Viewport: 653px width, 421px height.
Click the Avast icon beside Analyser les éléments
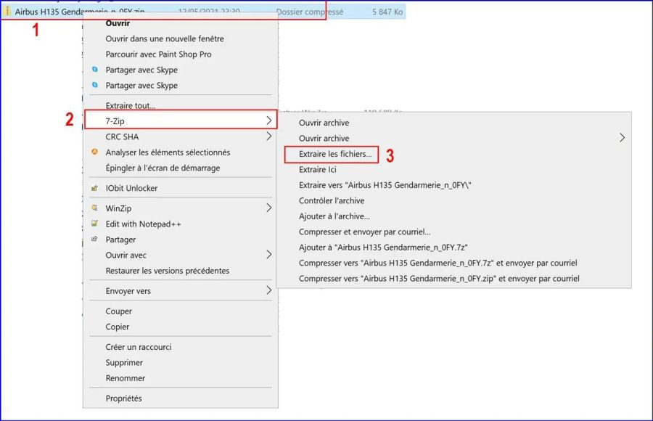tap(94, 152)
